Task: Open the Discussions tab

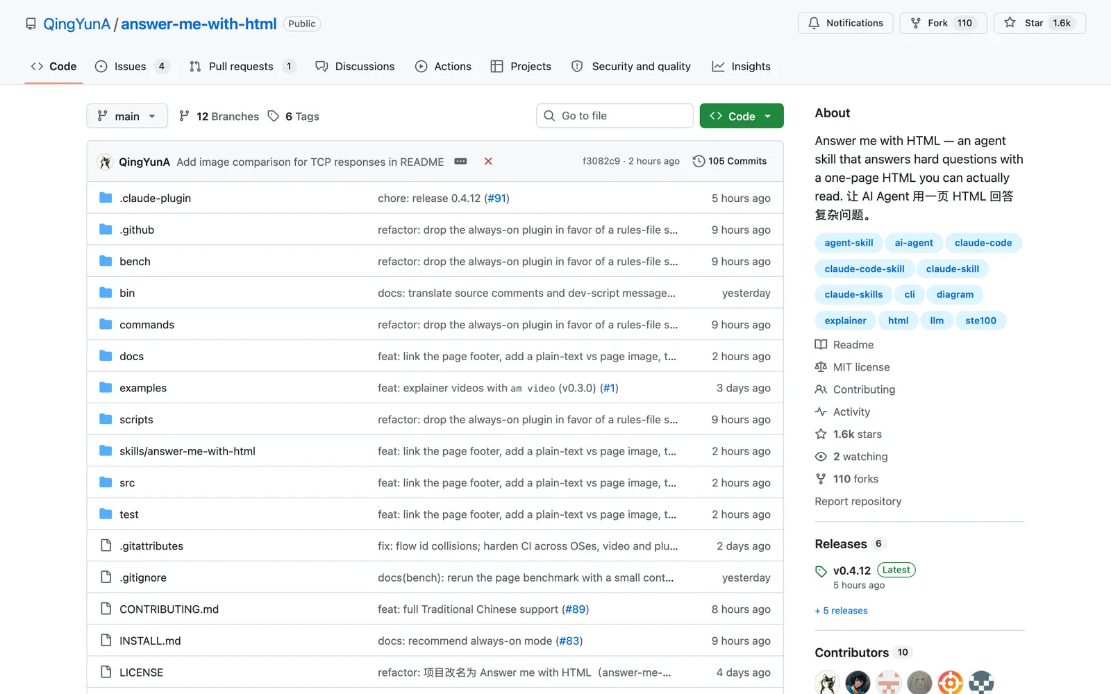Action: click(355, 66)
